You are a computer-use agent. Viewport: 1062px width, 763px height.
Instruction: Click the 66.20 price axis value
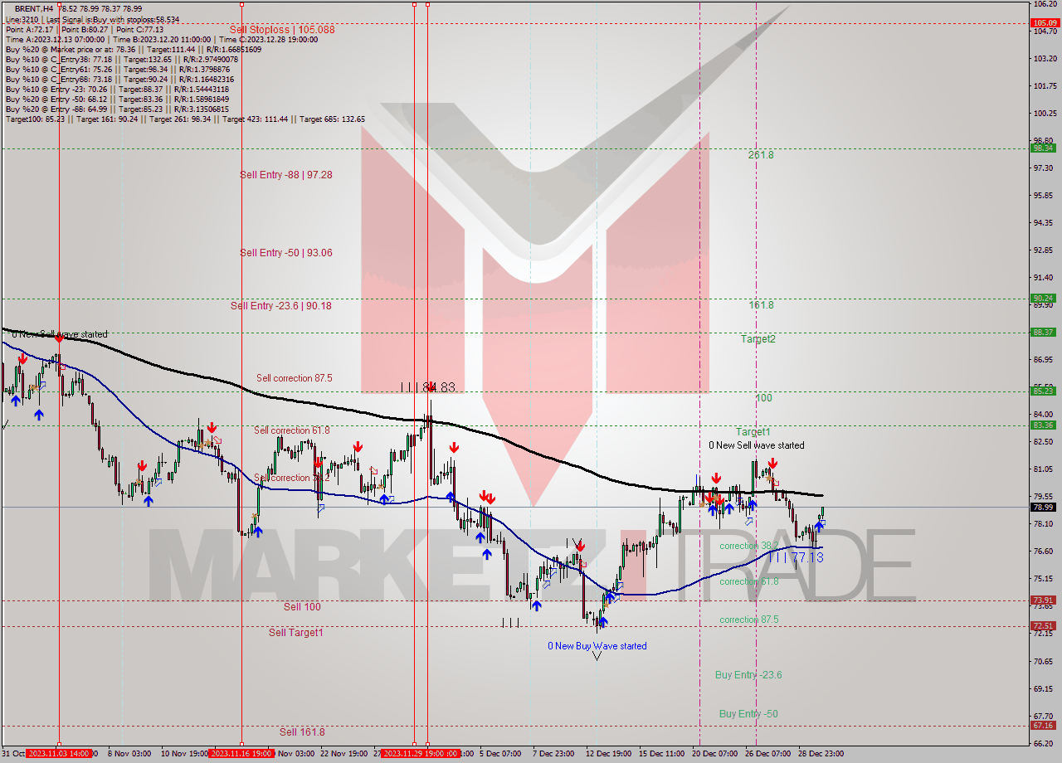(x=1045, y=743)
